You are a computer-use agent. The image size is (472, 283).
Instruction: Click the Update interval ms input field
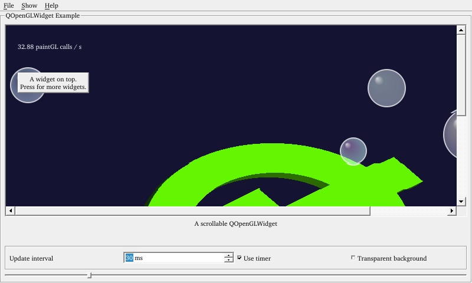pos(177,258)
